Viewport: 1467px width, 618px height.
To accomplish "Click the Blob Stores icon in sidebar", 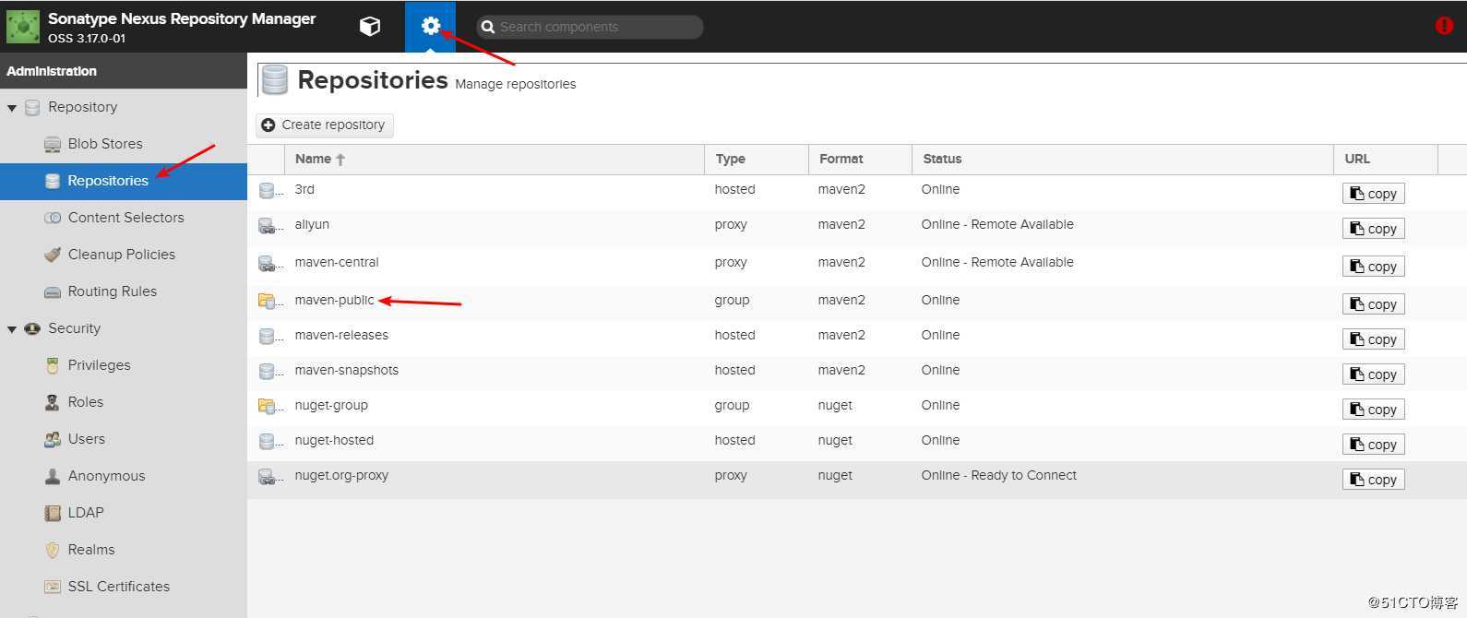I will pyautogui.click(x=53, y=145).
